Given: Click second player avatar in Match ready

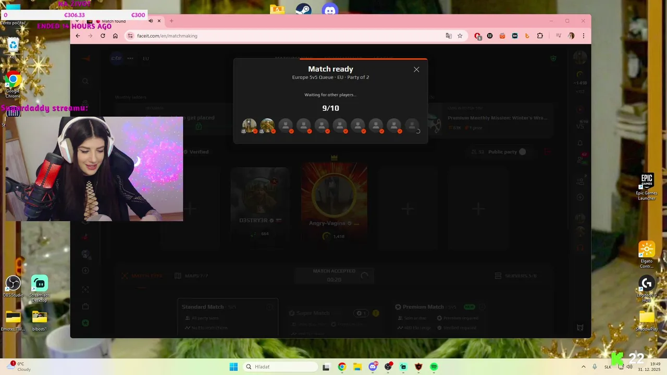Looking at the screenshot, I should point(267,126).
